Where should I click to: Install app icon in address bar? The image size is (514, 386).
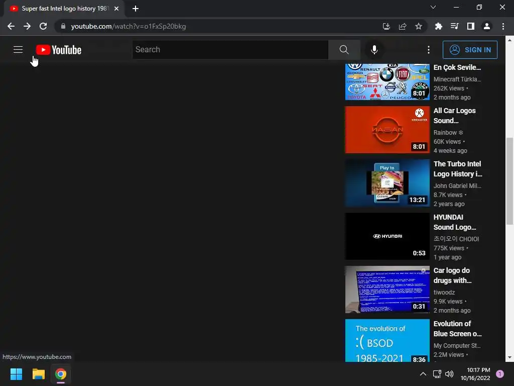pyautogui.click(x=386, y=26)
